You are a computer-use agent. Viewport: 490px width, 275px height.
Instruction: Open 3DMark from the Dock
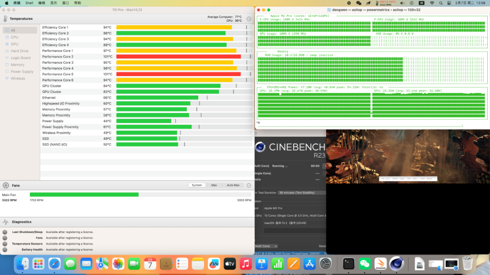click(x=380, y=263)
